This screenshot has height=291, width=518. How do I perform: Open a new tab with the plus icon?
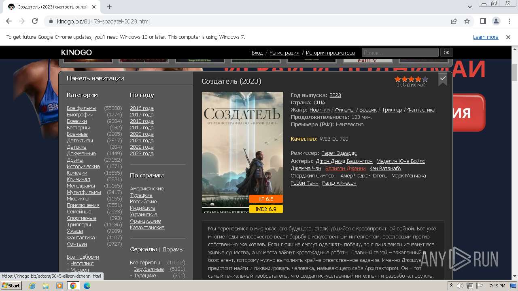(109, 6)
